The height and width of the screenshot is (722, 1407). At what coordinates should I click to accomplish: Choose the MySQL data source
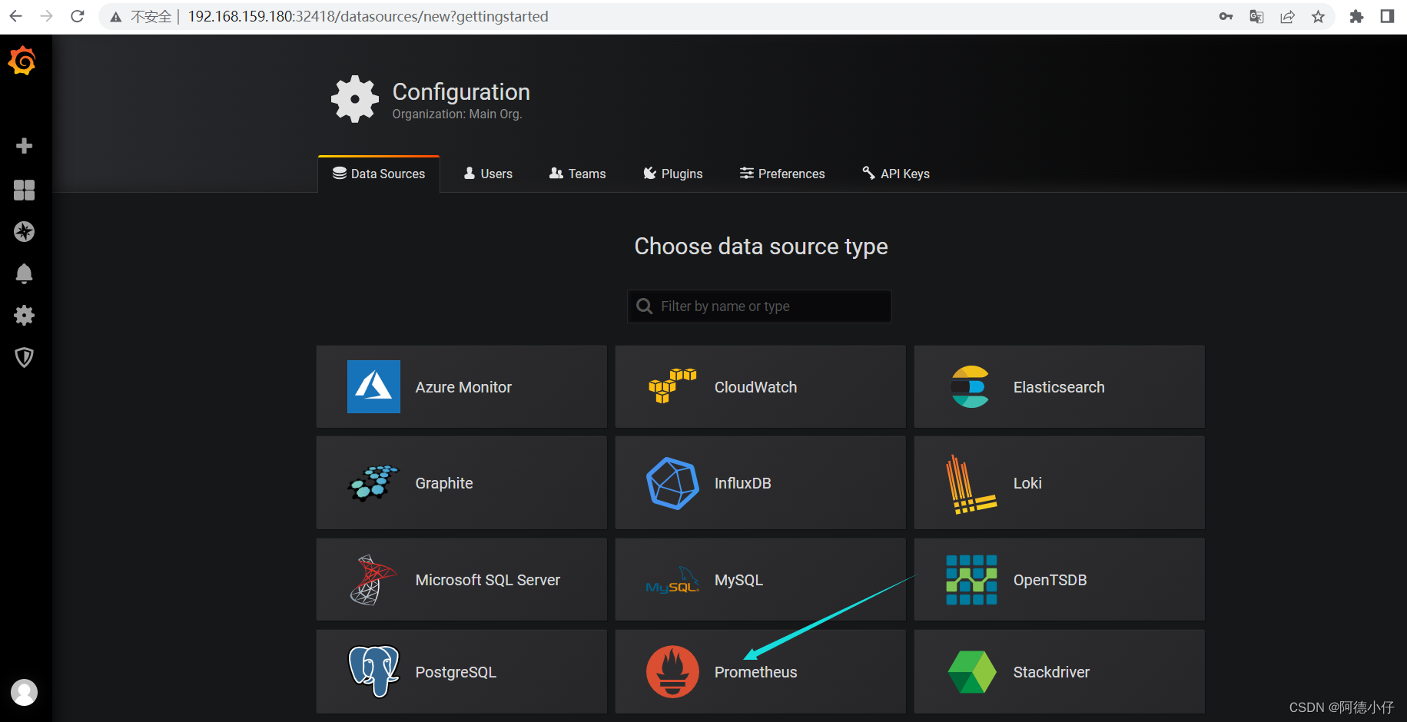pos(760,580)
